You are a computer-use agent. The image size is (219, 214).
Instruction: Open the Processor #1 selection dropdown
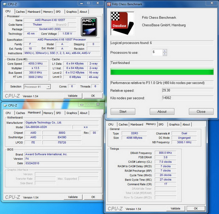tap(48, 87)
